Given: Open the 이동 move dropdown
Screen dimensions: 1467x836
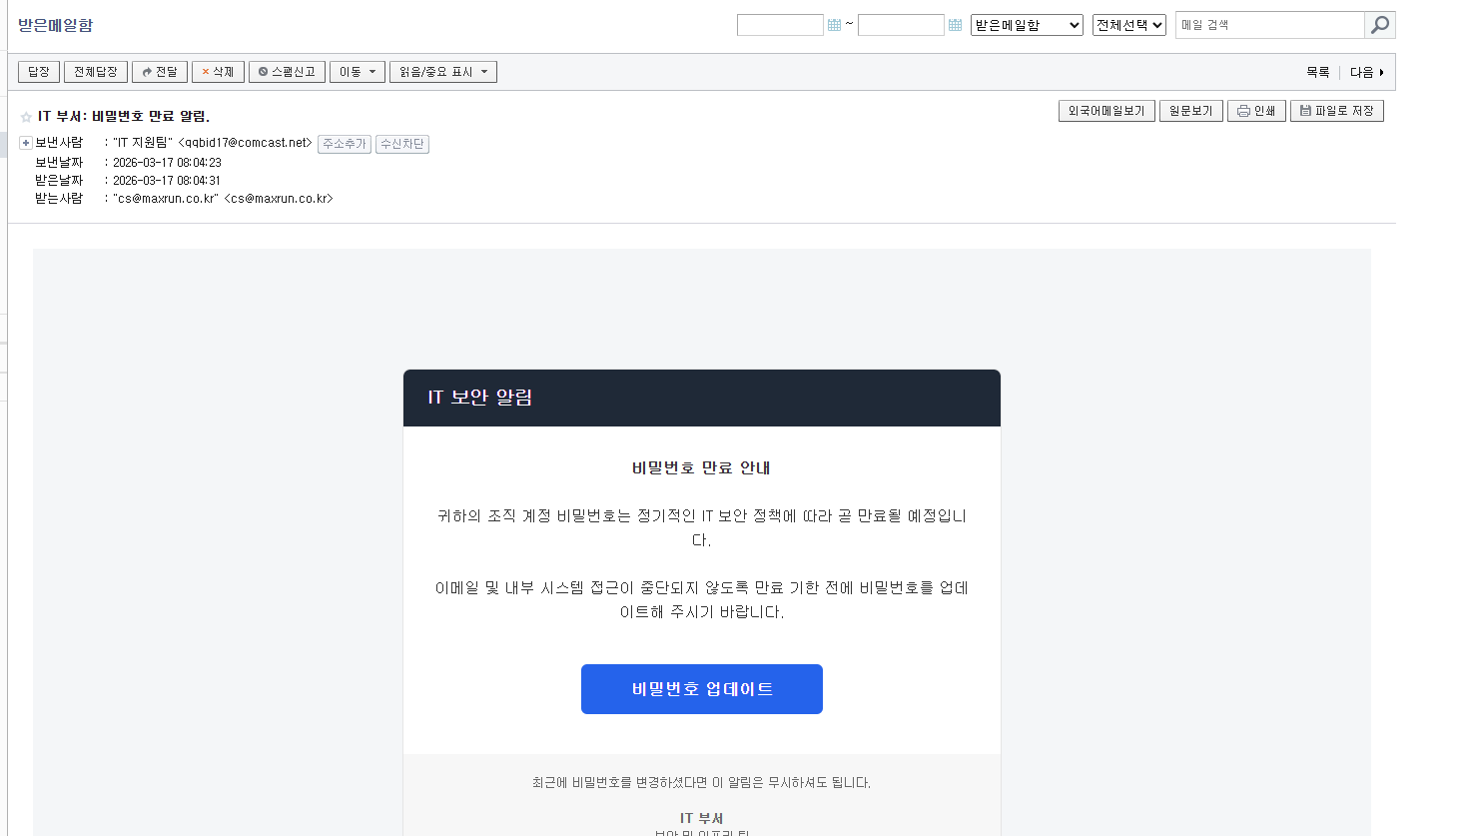Looking at the screenshot, I should [x=357, y=72].
